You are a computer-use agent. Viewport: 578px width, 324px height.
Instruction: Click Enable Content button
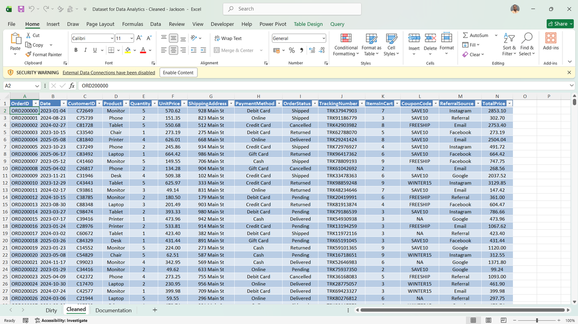[x=178, y=73]
